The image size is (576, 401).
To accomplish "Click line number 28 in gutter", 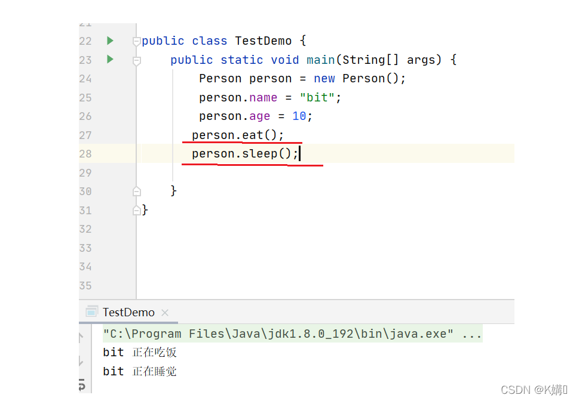I will pos(85,154).
